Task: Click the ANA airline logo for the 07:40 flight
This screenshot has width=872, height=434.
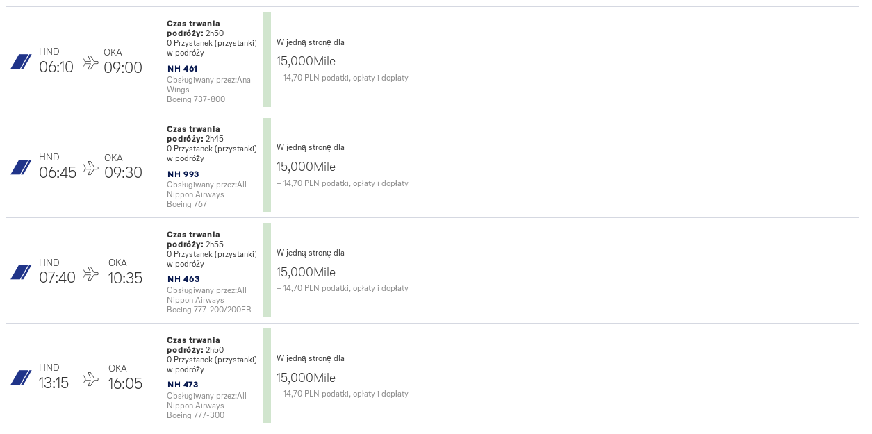Action: tap(21, 272)
